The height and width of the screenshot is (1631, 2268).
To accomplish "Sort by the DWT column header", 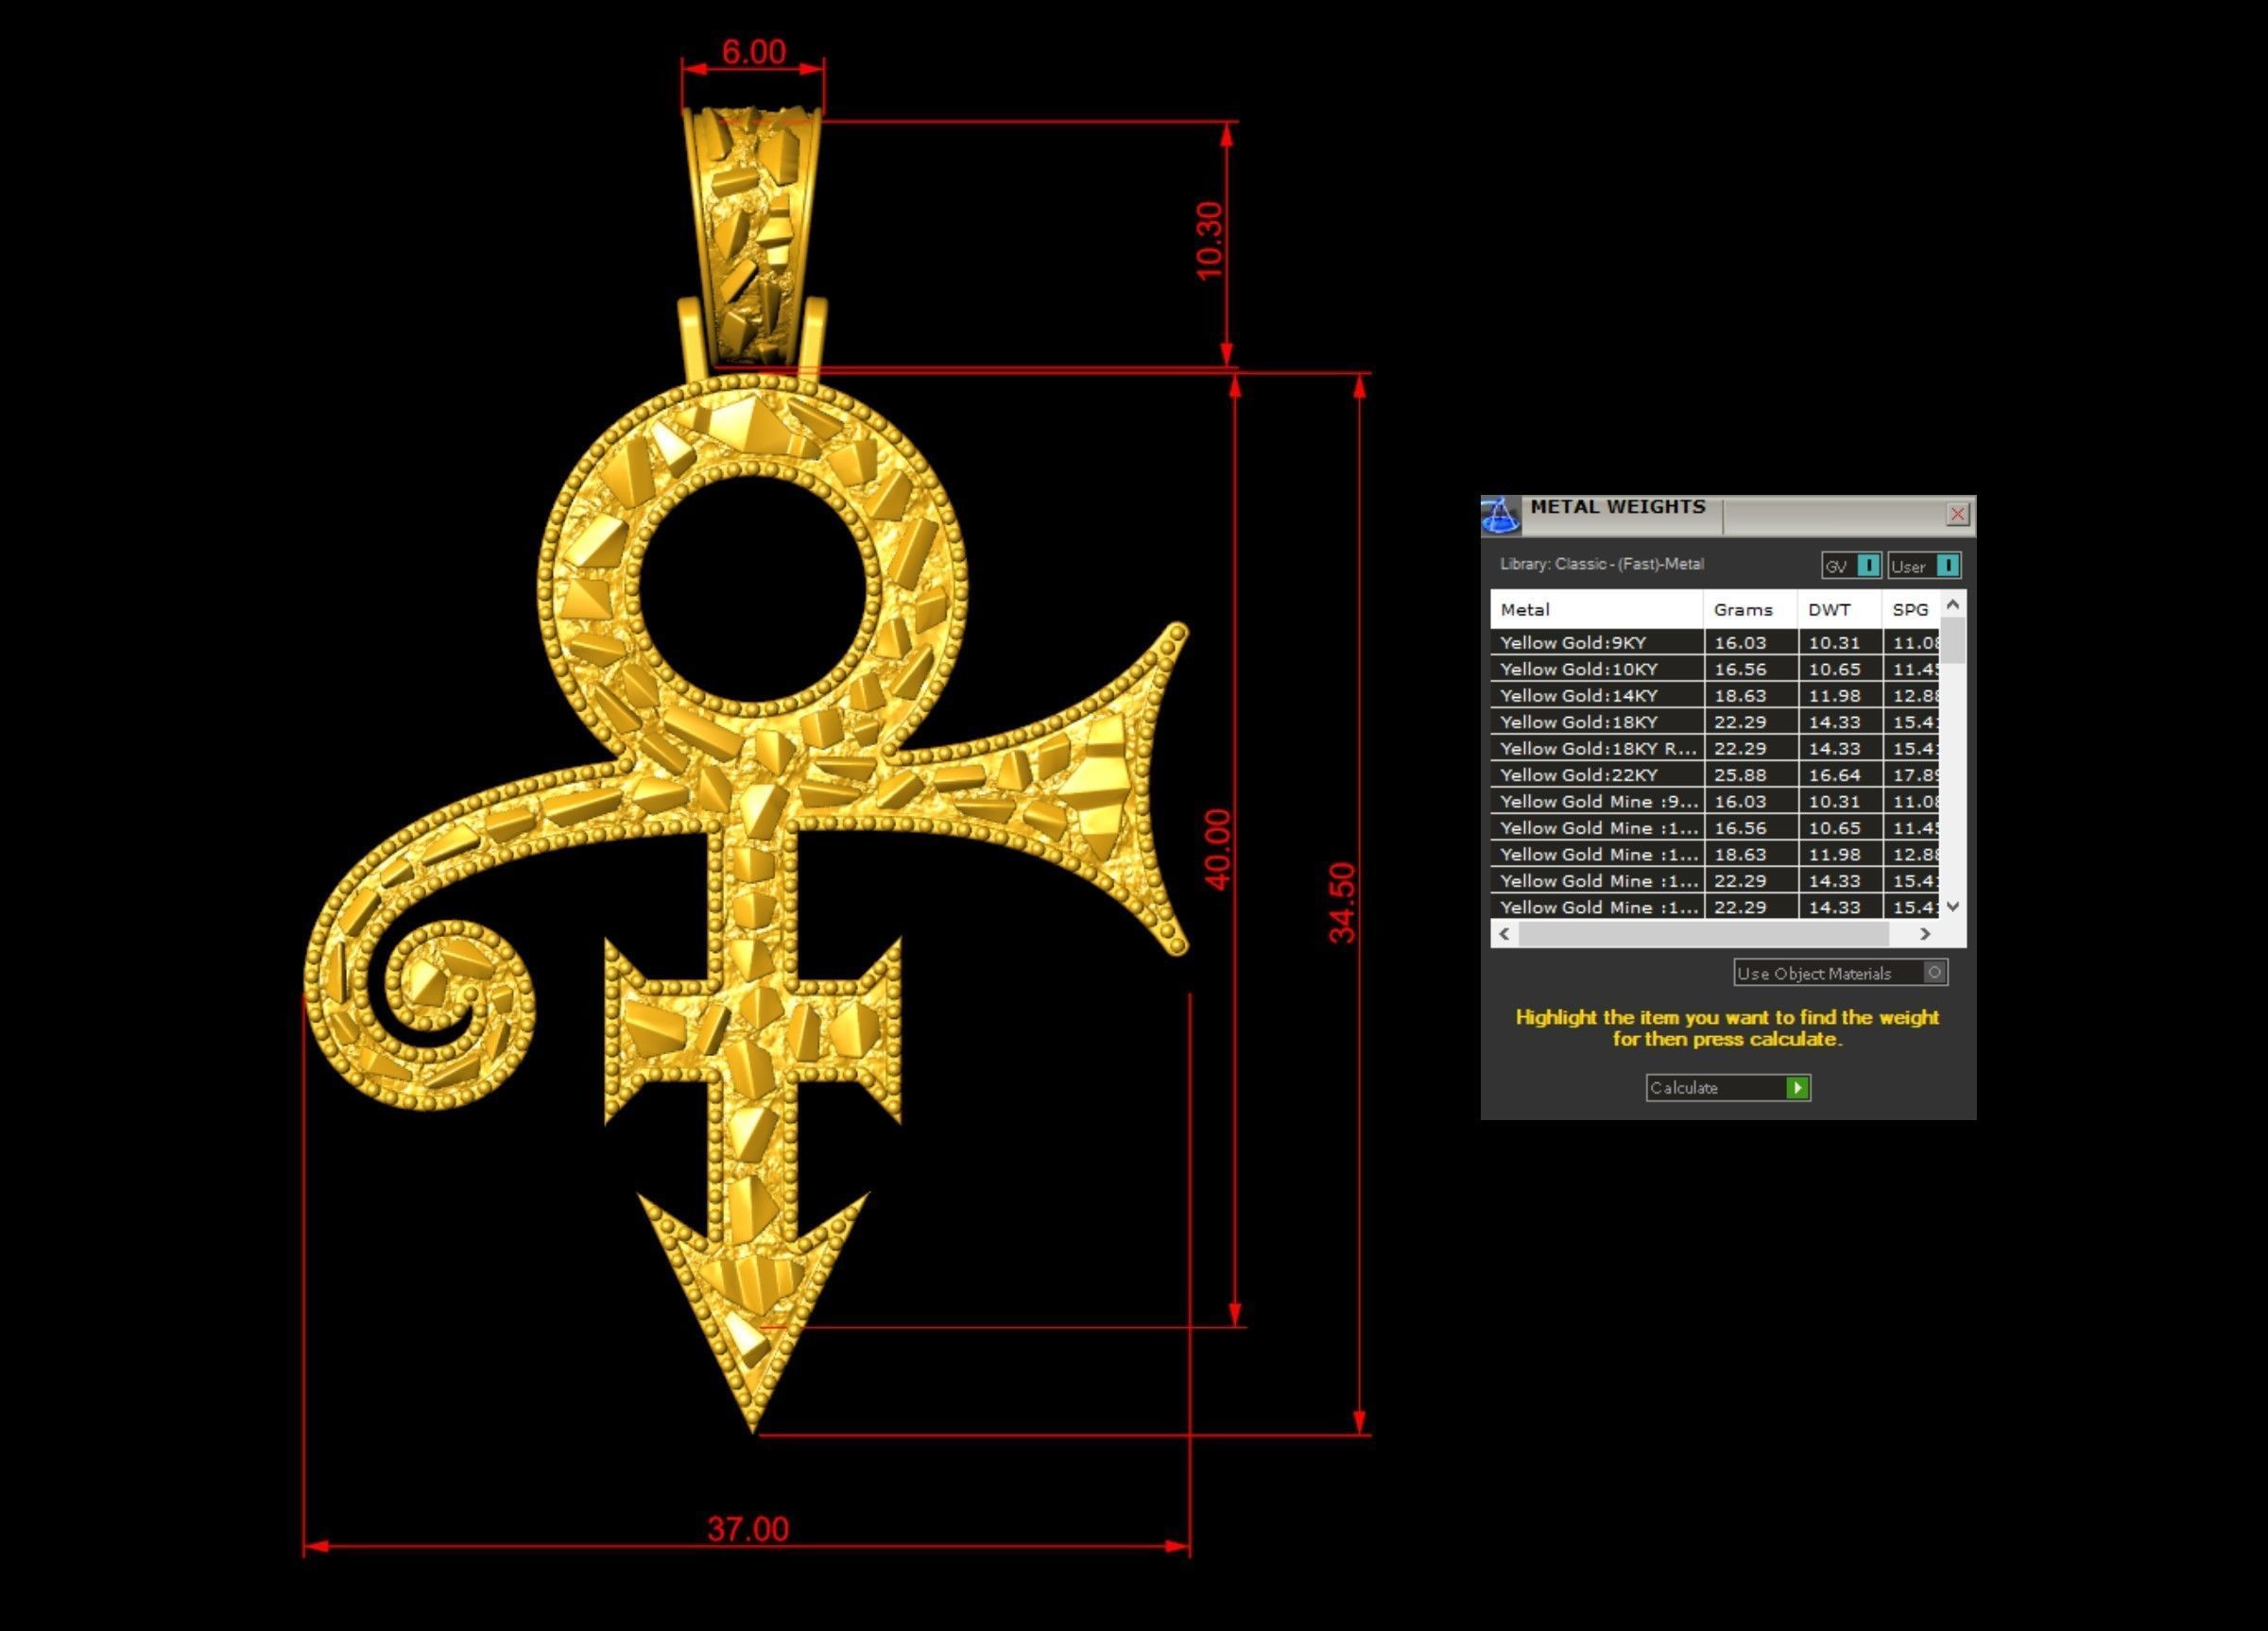I will pyautogui.click(x=1839, y=608).
